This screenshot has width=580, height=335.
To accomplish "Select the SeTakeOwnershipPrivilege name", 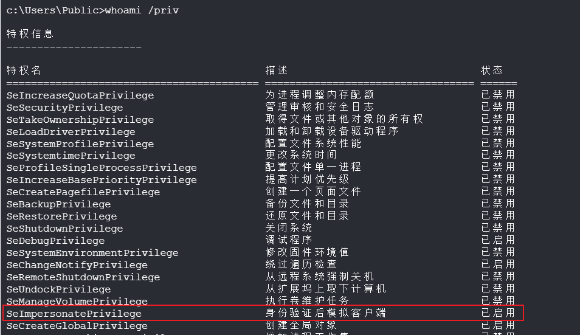I will coord(80,120).
